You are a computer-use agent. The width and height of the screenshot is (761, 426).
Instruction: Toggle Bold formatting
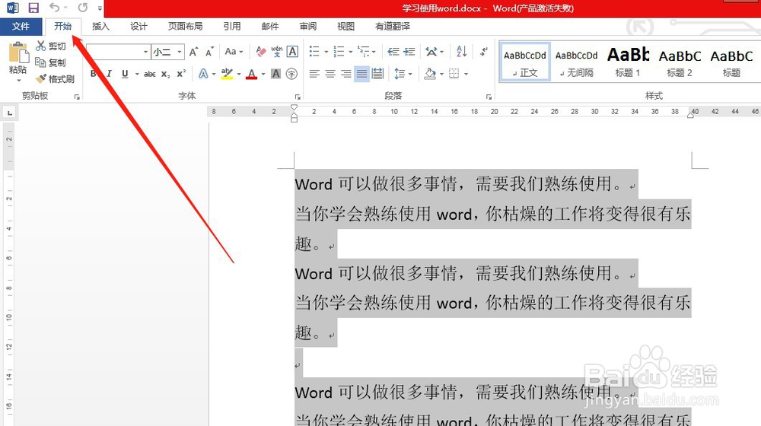pos(93,74)
